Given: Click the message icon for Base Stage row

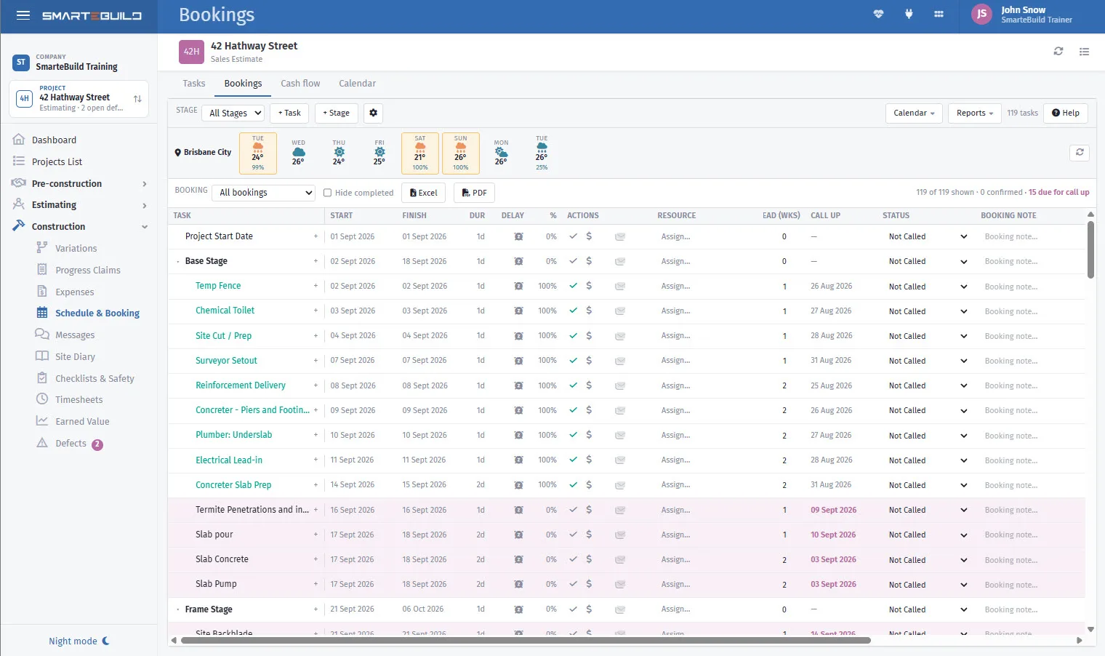Looking at the screenshot, I should 620,261.
